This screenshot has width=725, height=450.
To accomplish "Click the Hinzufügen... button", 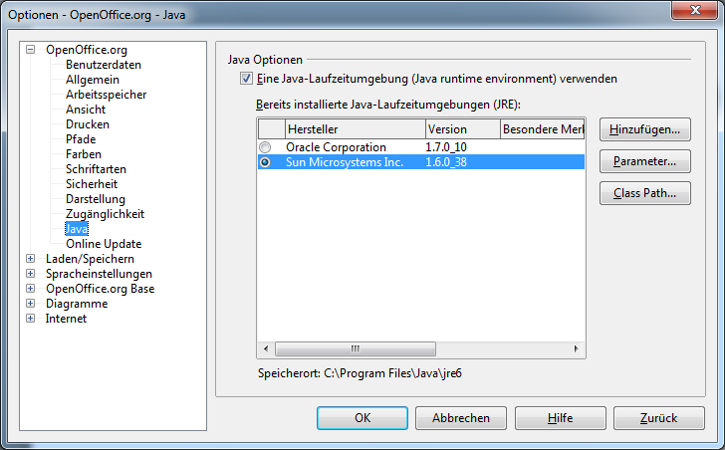I will click(x=645, y=129).
